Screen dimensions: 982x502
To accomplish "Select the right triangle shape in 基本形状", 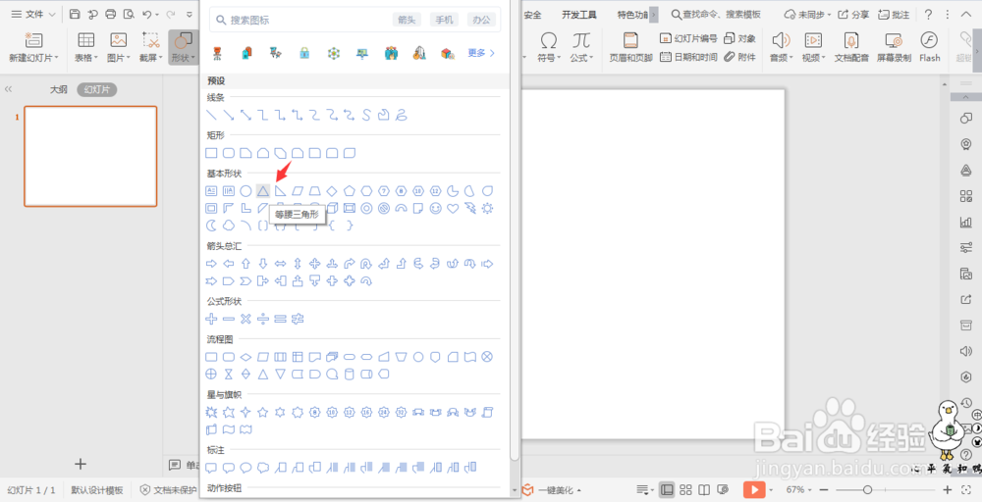I will tap(280, 190).
